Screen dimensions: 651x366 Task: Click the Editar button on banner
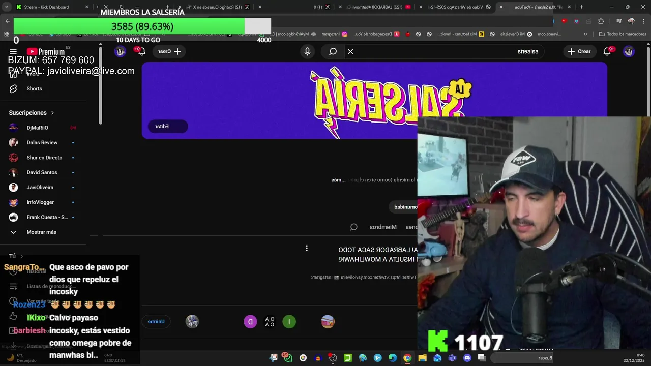pyautogui.click(x=168, y=126)
